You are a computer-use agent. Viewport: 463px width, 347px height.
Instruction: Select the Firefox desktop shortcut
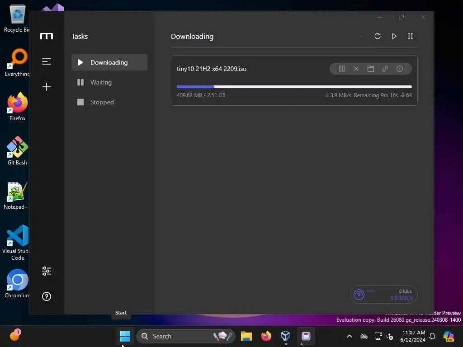tap(17, 107)
